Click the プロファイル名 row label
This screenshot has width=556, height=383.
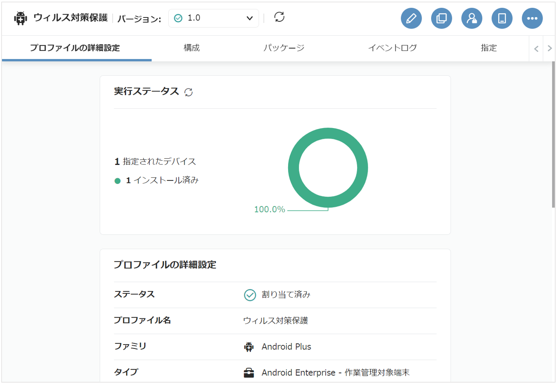142,320
